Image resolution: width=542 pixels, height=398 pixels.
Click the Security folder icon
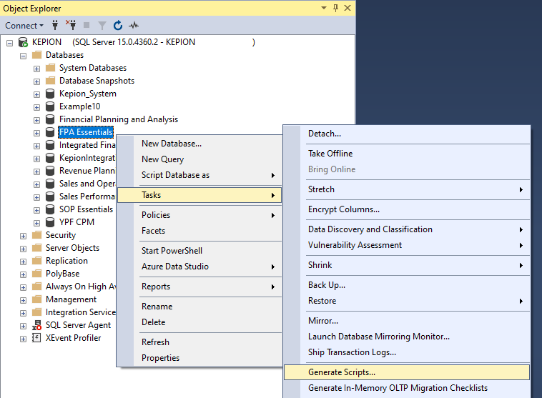[x=36, y=235]
